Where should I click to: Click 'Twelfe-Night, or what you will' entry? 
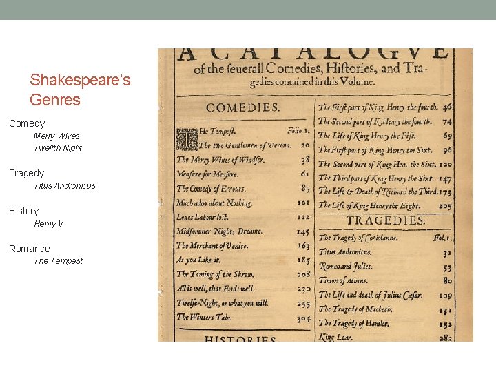tap(223, 303)
